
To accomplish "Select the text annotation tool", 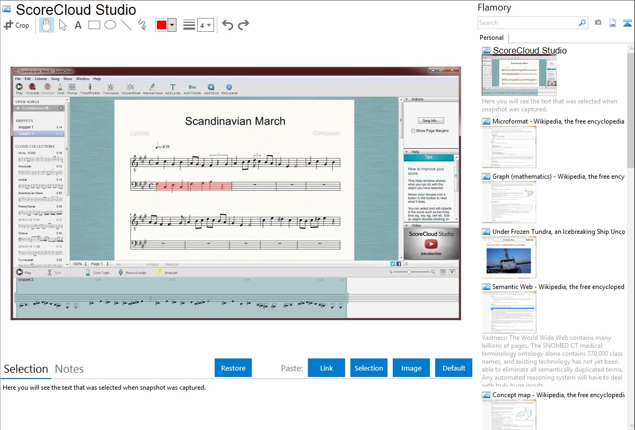I will [x=78, y=25].
